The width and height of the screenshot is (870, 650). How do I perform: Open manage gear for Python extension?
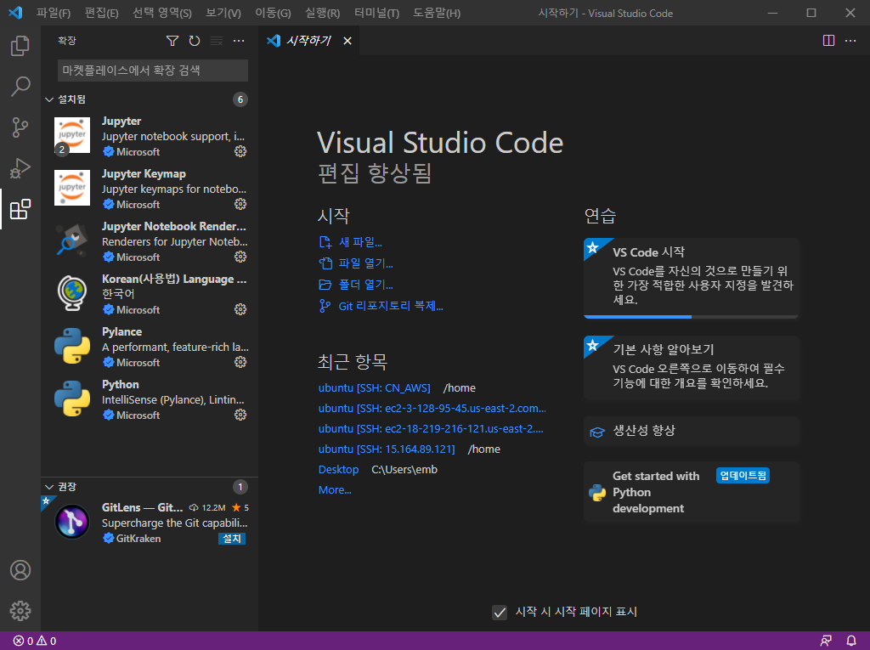[x=240, y=415]
